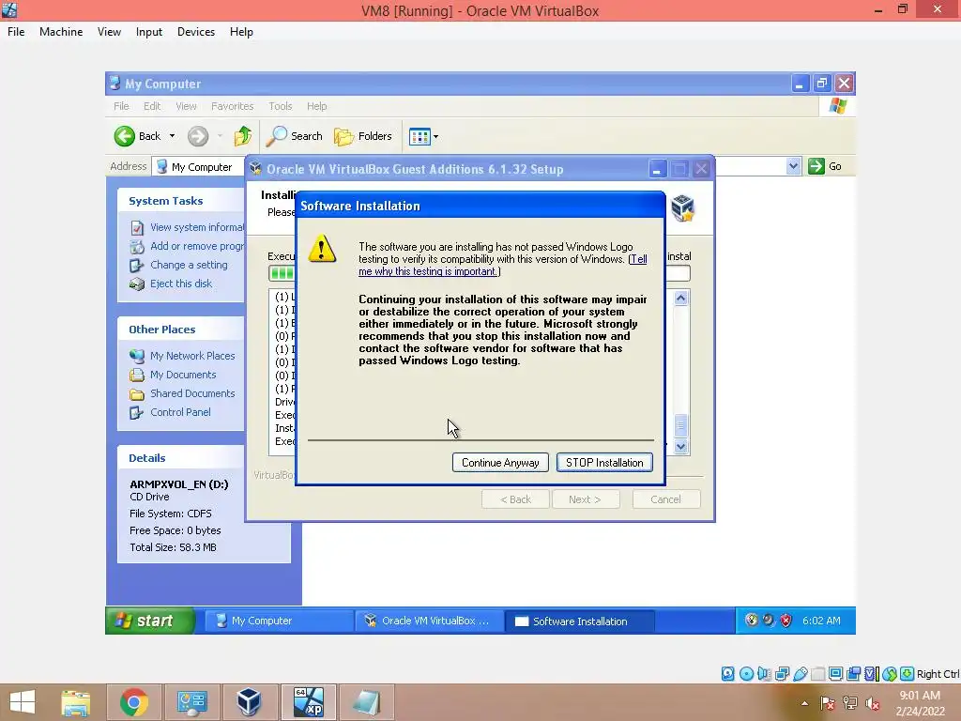Click the hard disk activity indicator icon
Image resolution: width=961 pixels, height=721 pixels.
[727, 674]
